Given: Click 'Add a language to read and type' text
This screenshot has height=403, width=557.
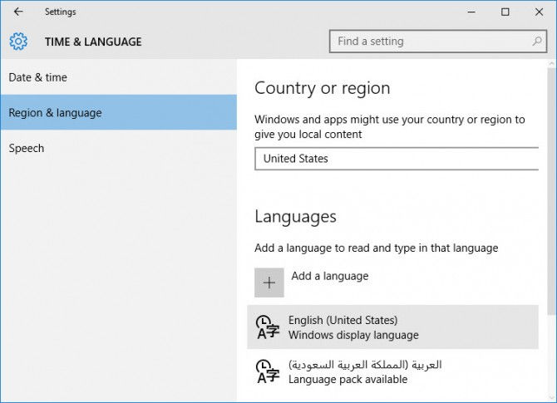Looking at the screenshot, I should (377, 248).
